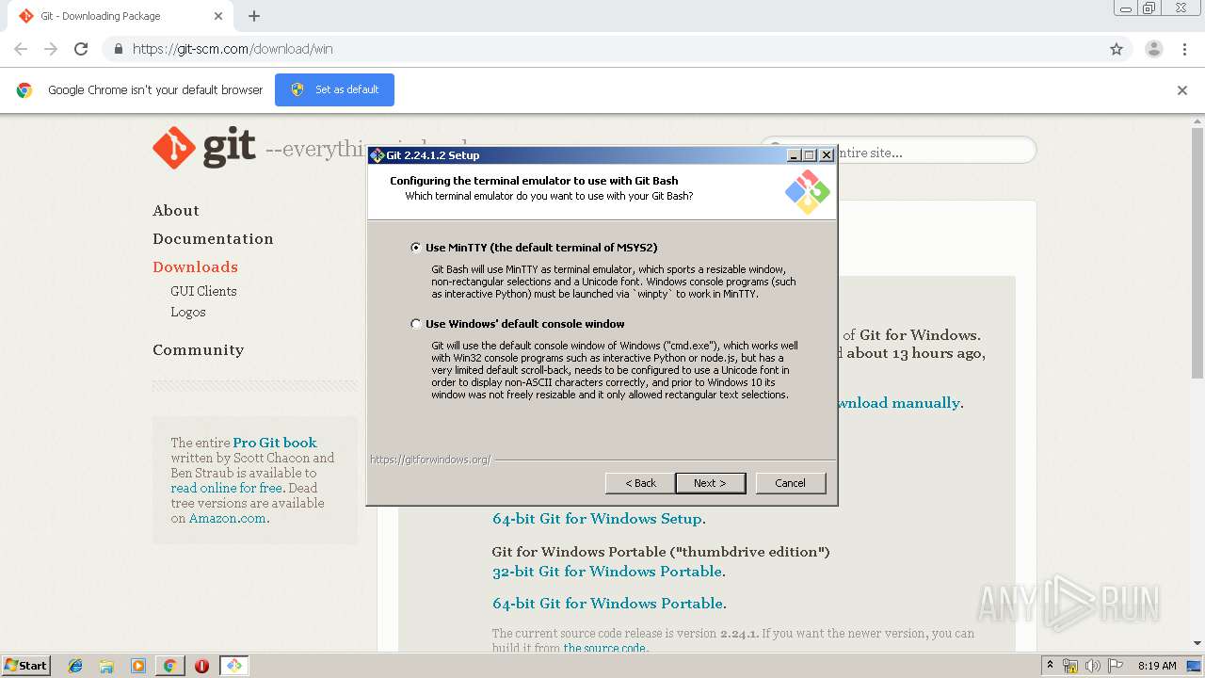The width and height of the screenshot is (1205, 678).
Task: Open a new tab with plus button
Action: click(254, 16)
